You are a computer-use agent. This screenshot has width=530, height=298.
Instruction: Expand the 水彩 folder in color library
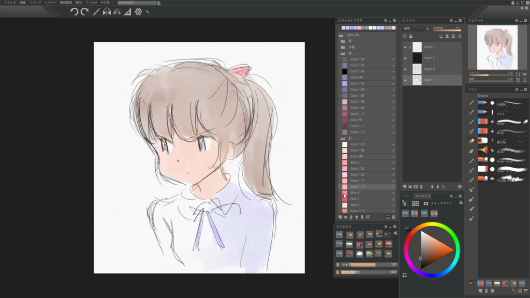tap(342, 47)
